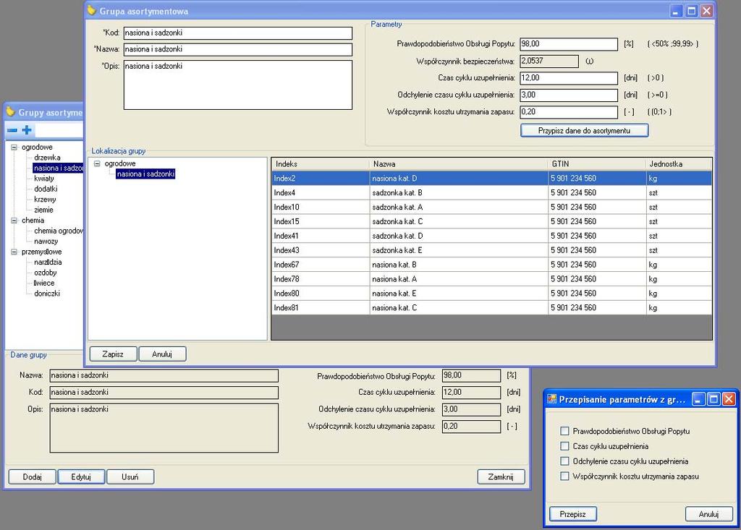Select chemia ogrodowa in the left tree
The width and height of the screenshot is (741, 530).
[x=58, y=231]
